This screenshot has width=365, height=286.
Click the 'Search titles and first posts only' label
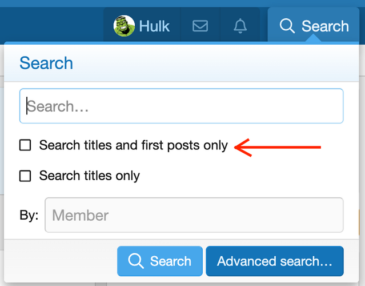point(134,145)
